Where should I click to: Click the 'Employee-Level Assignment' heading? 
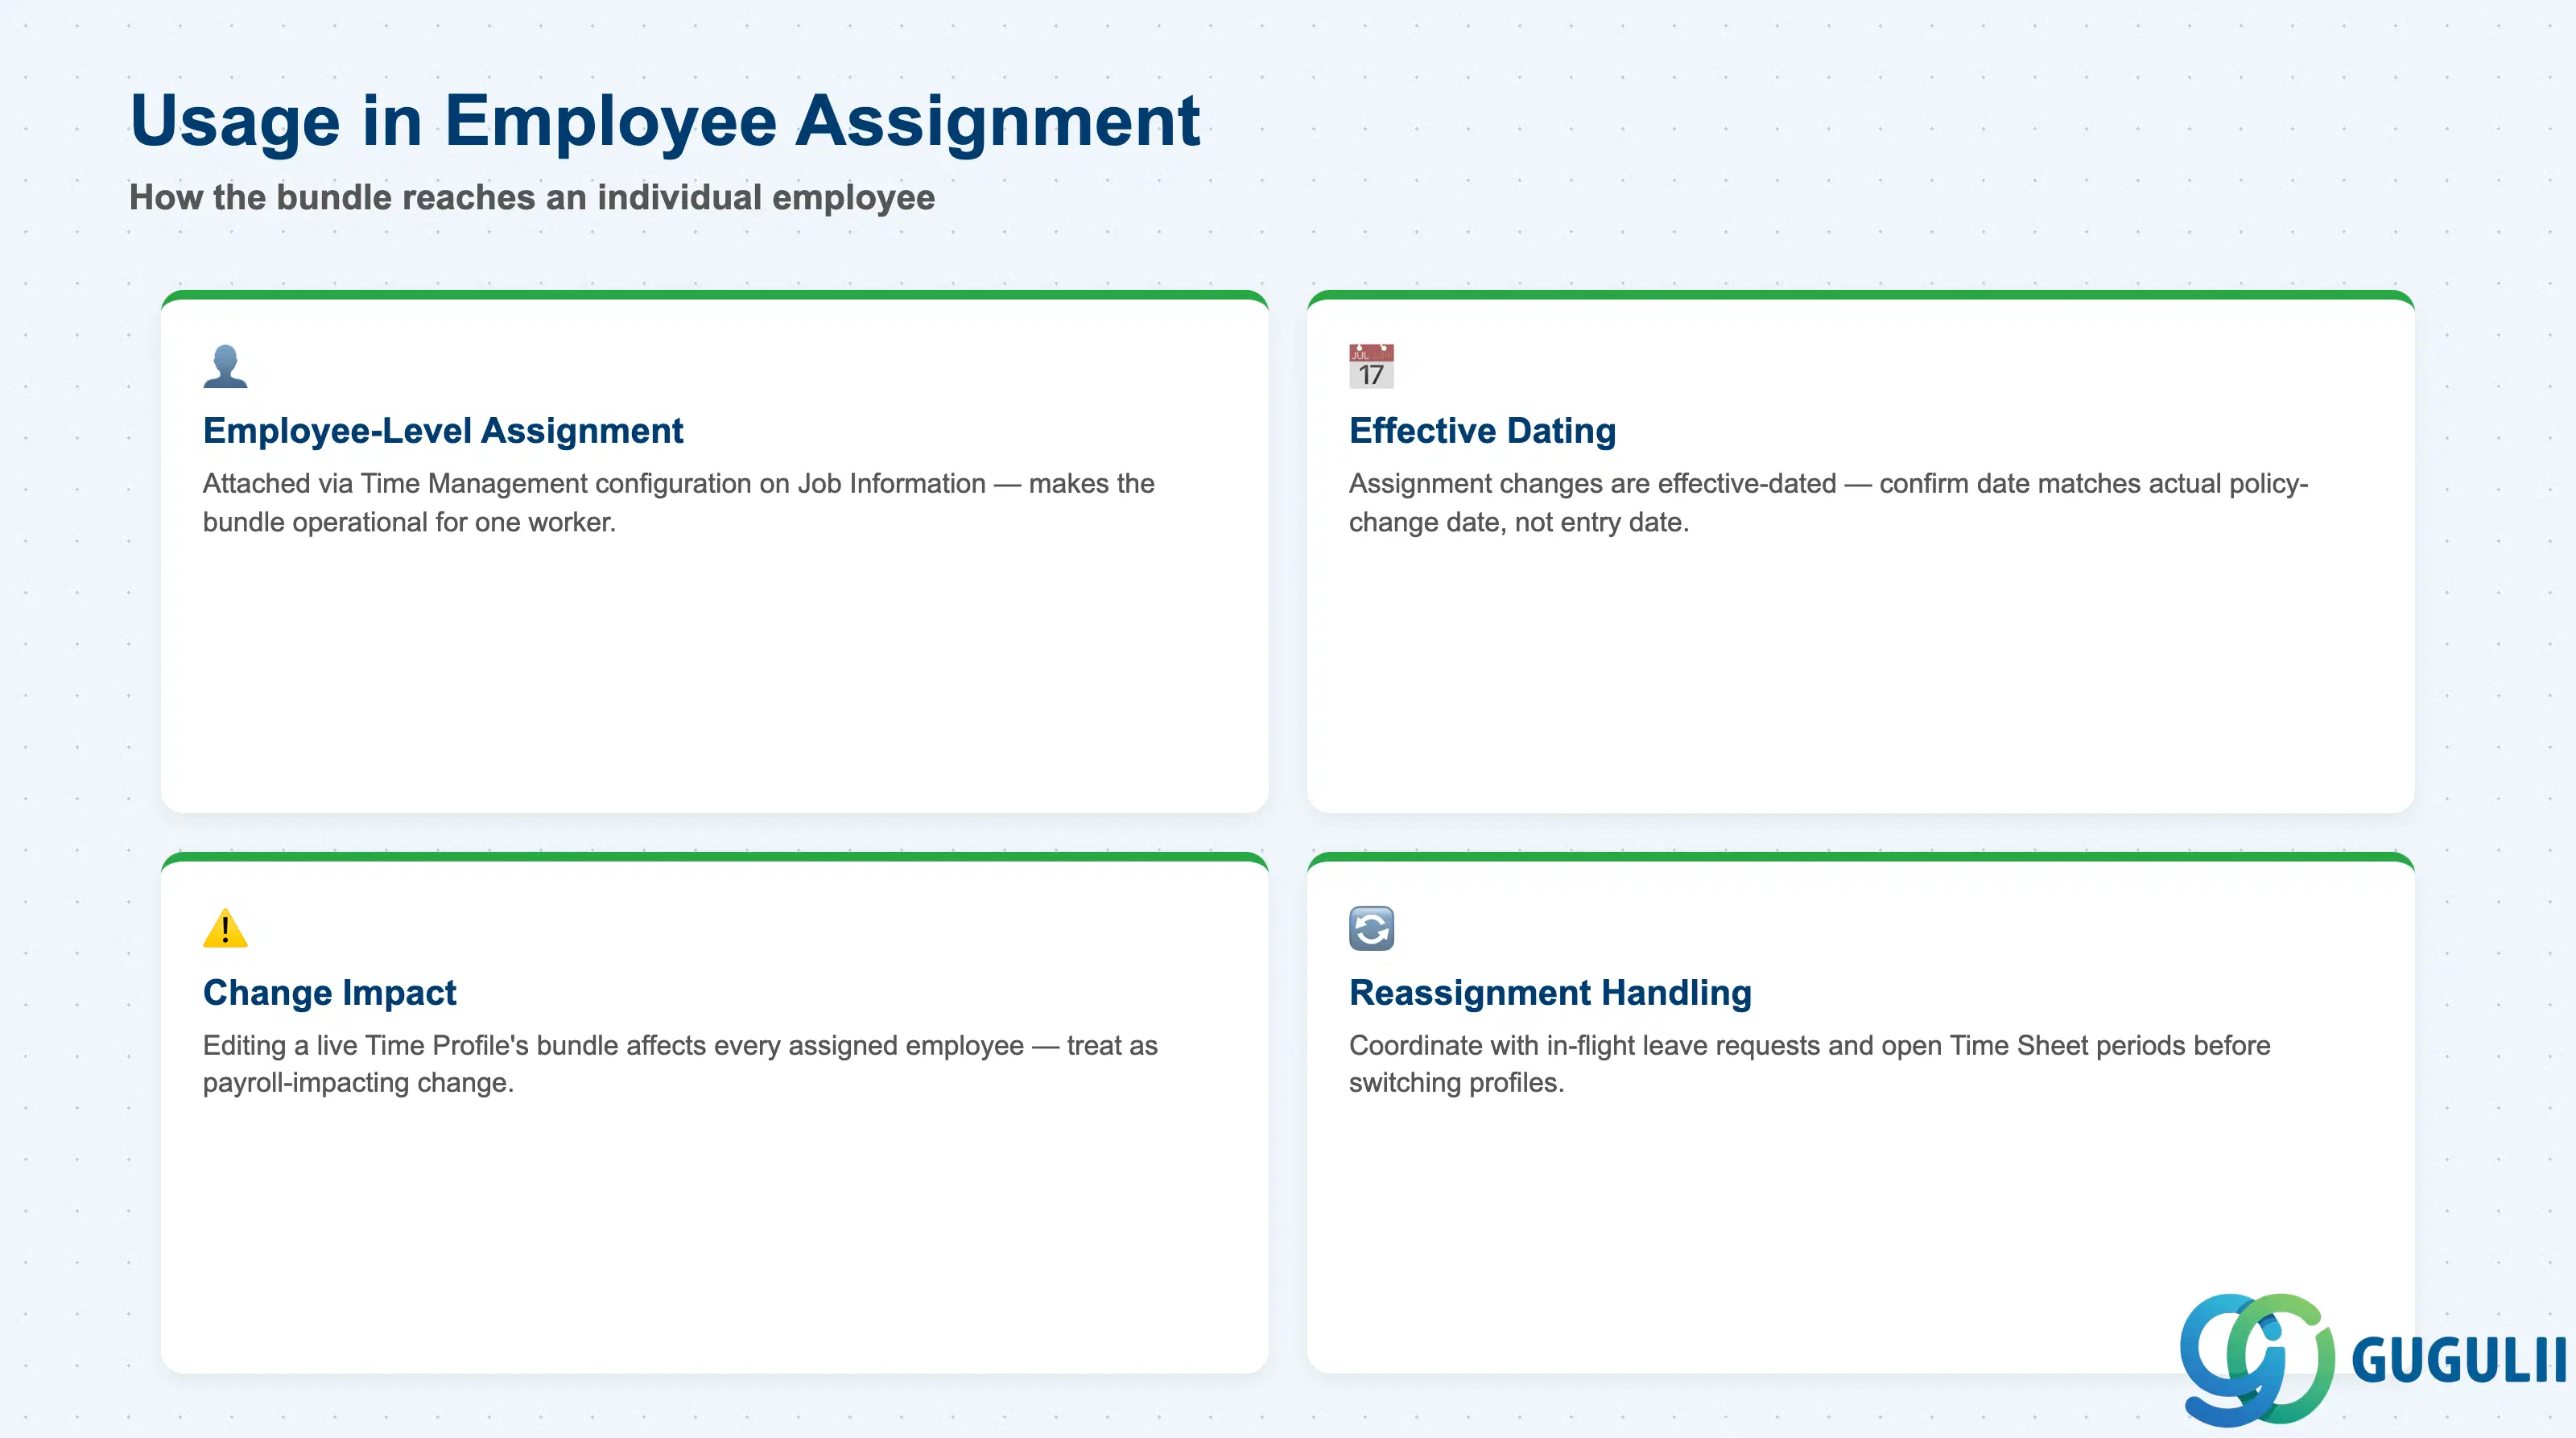pos(443,431)
